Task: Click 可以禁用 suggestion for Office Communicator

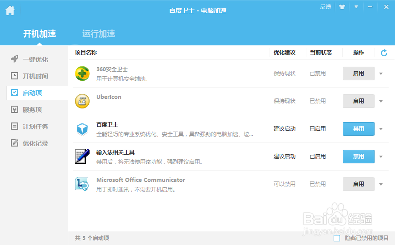Action: (x=285, y=184)
